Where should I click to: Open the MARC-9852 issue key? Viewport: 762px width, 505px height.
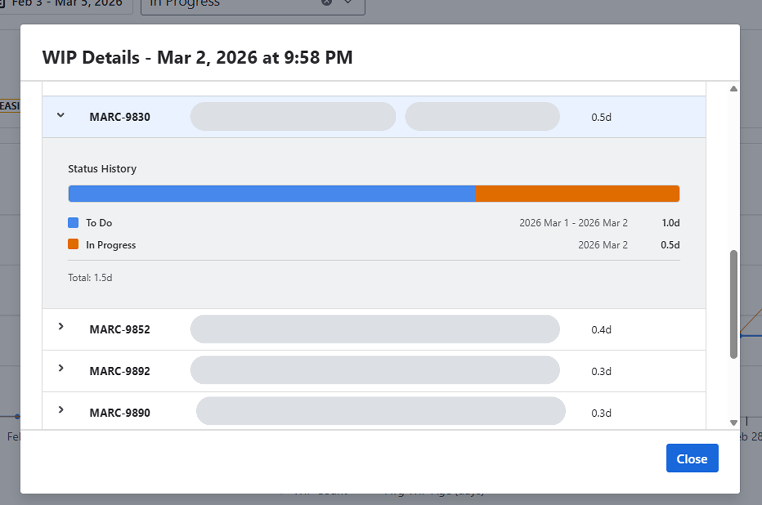120,330
